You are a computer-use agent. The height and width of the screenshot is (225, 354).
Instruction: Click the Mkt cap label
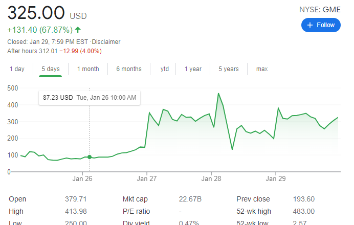[135, 199]
